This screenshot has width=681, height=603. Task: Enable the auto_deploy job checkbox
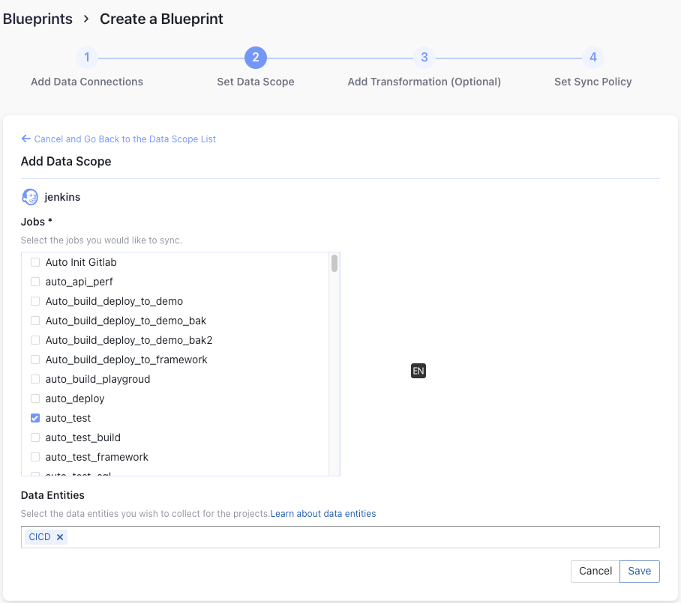pyautogui.click(x=34, y=399)
